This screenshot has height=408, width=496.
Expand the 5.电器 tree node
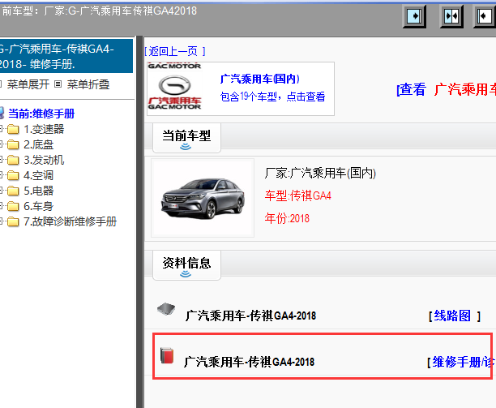[1, 191]
